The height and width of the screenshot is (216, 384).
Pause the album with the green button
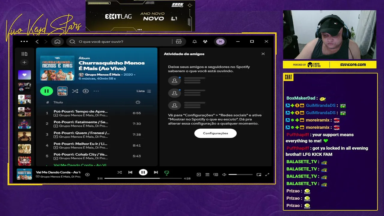[46, 91]
